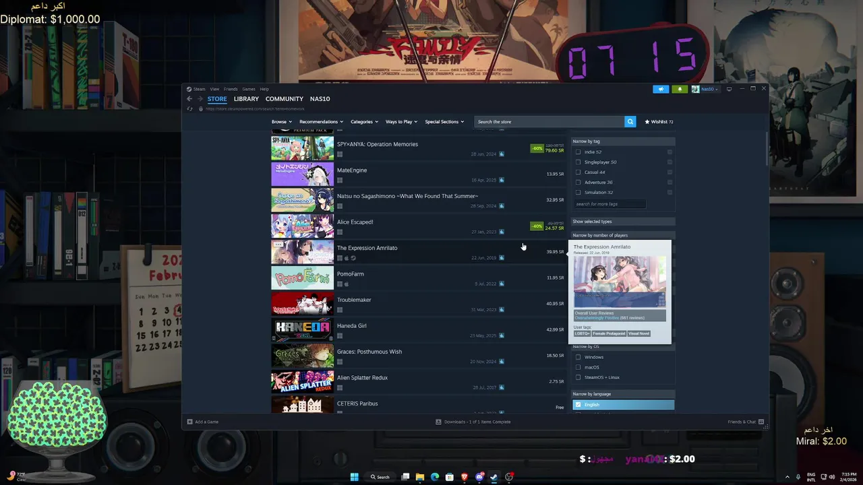Check the Indie tag filter

[x=578, y=152]
